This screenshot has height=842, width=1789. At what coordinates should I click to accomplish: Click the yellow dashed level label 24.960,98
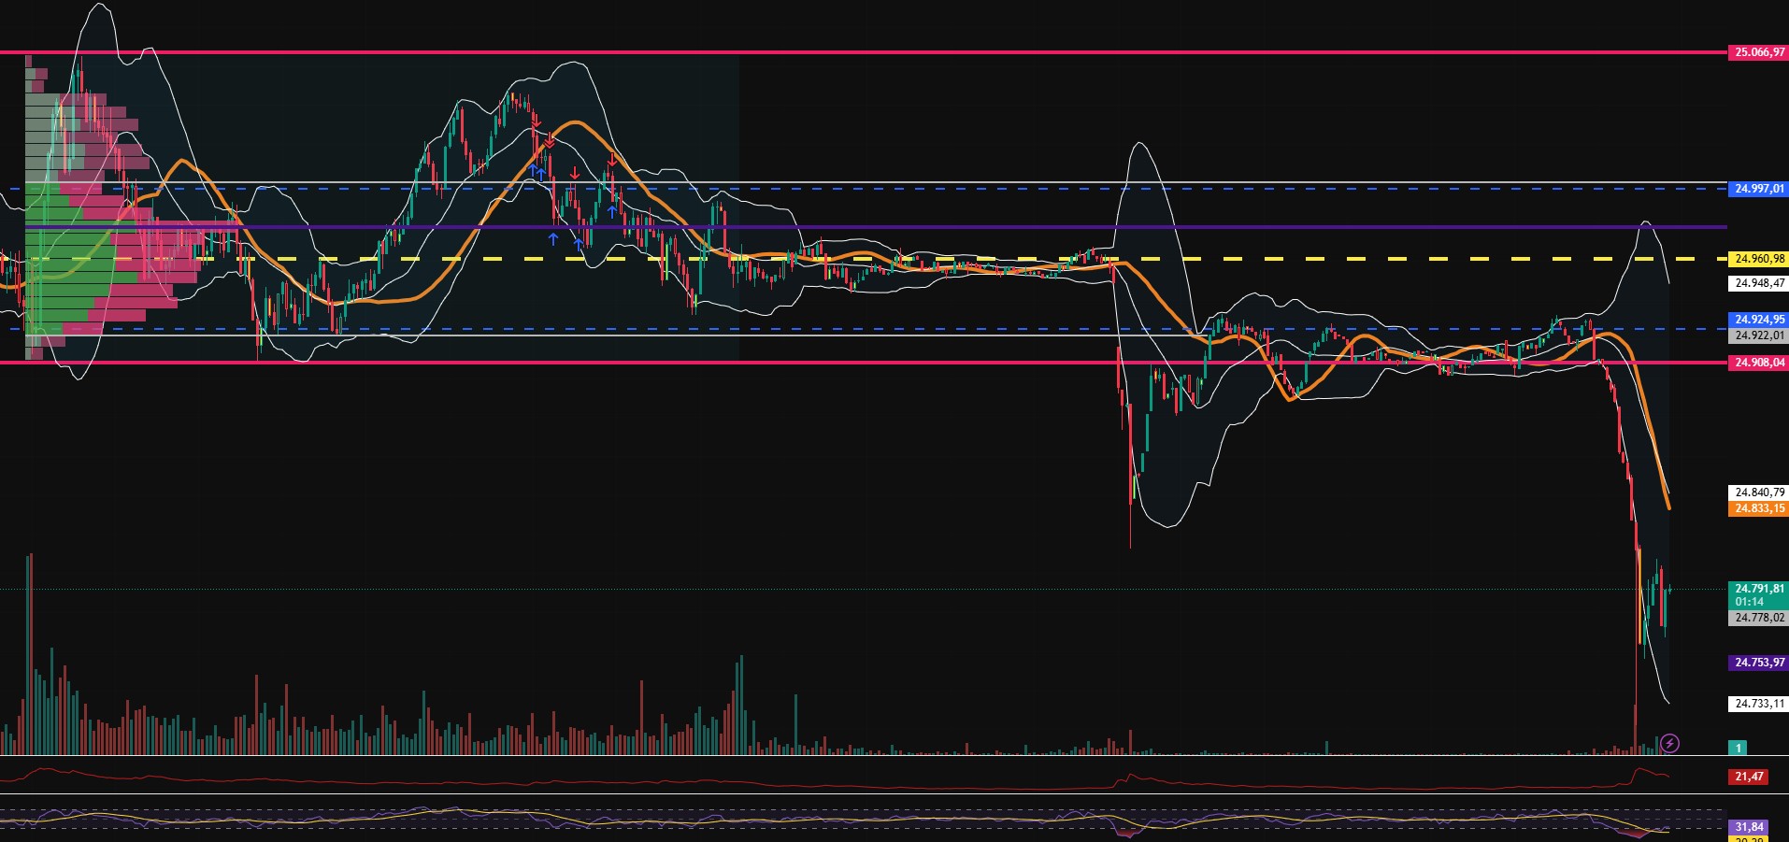click(1760, 259)
